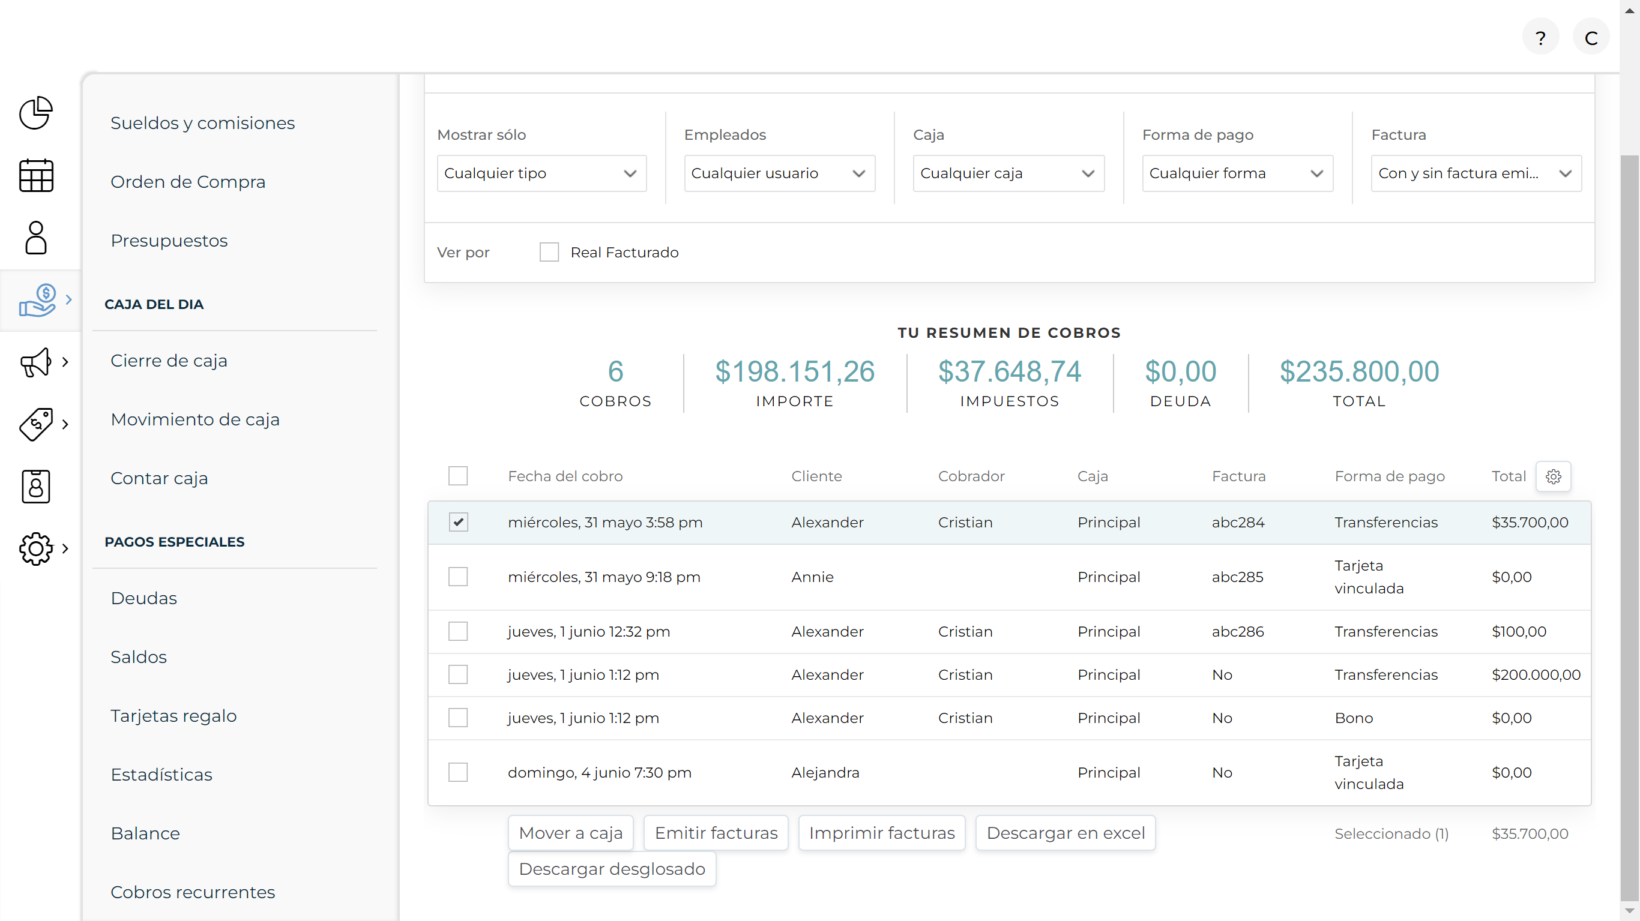Open the marketing megaphone icon
This screenshot has width=1640, height=921.
pyautogui.click(x=35, y=362)
